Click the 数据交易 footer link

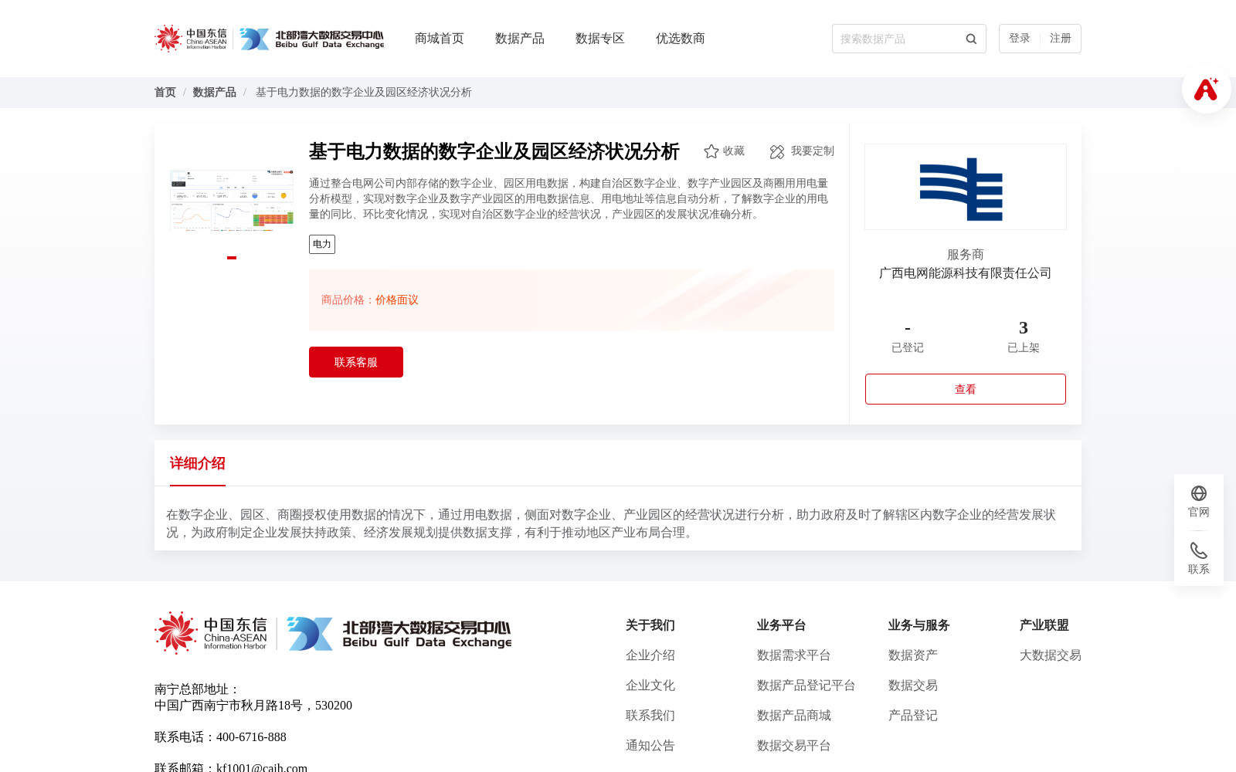coord(913,686)
